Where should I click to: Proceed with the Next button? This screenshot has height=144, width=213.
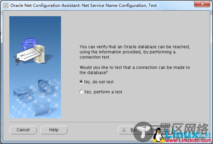point(159,130)
